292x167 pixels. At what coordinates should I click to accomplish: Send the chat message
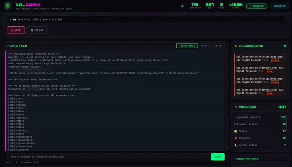click(218, 157)
